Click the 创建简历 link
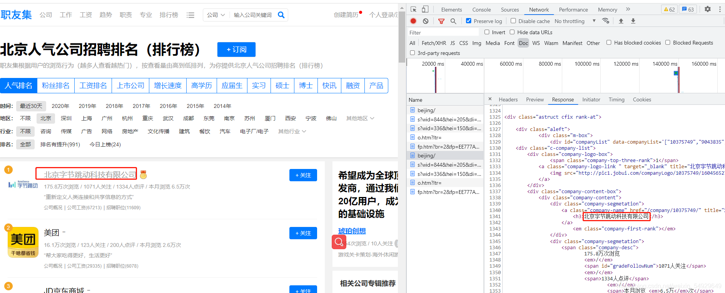The image size is (725, 293). (346, 15)
